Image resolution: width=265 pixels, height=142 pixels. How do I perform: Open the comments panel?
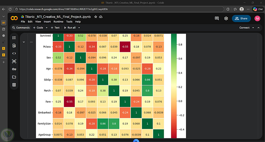[x=217, y=18]
